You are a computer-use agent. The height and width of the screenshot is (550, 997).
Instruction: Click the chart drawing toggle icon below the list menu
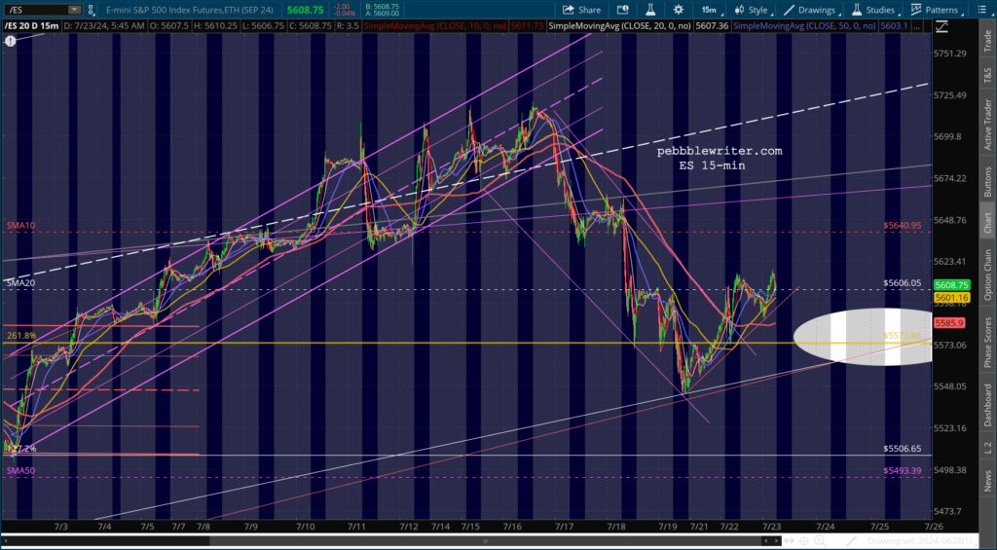(942, 26)
